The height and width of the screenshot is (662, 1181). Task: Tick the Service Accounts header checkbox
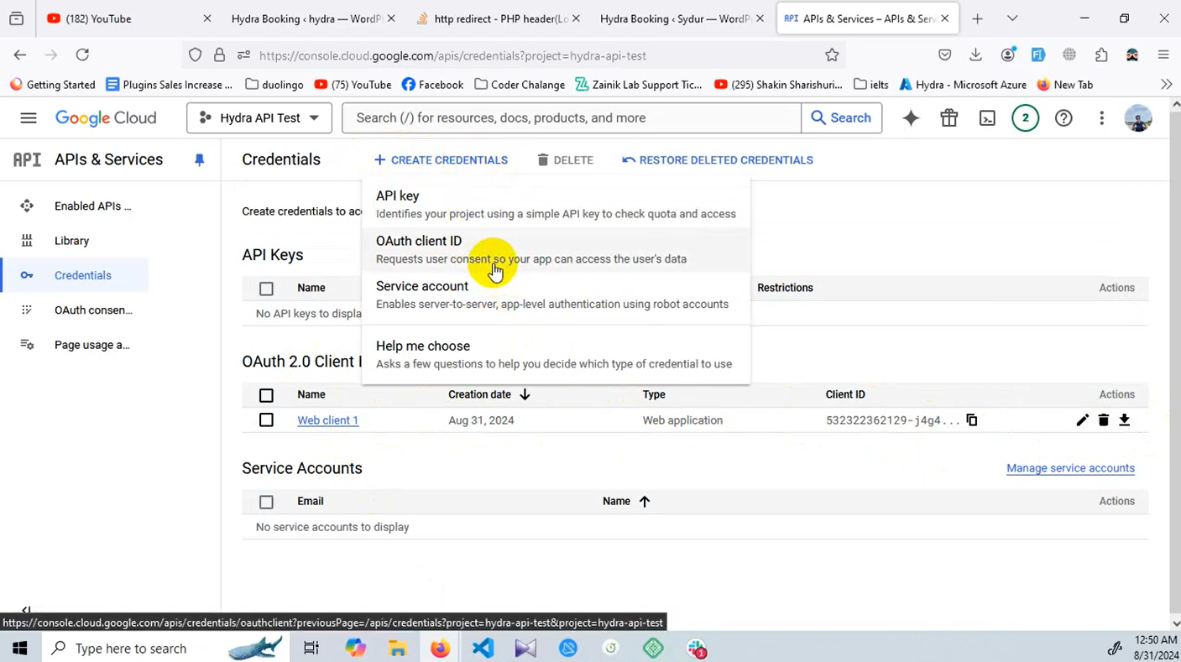tap(266, 502)
